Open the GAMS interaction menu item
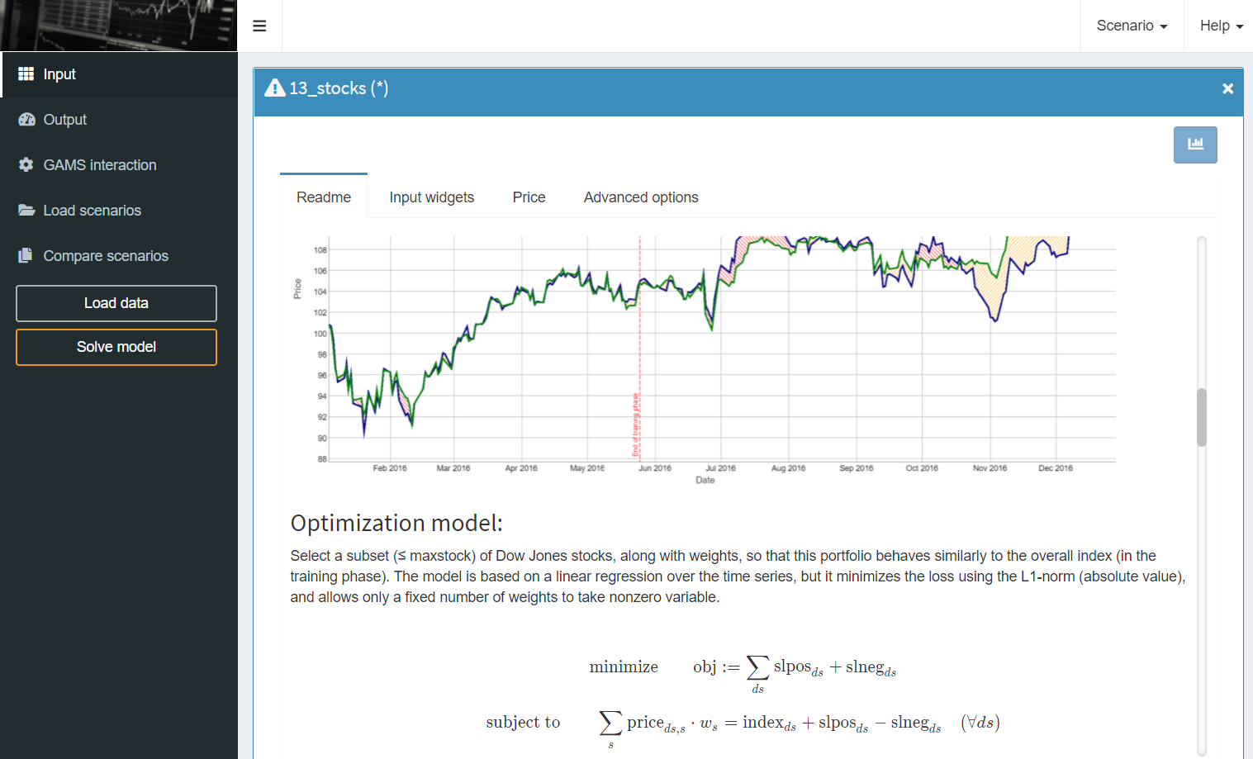The width and height of the screenshot is (1253, 759). click(99, 165)
